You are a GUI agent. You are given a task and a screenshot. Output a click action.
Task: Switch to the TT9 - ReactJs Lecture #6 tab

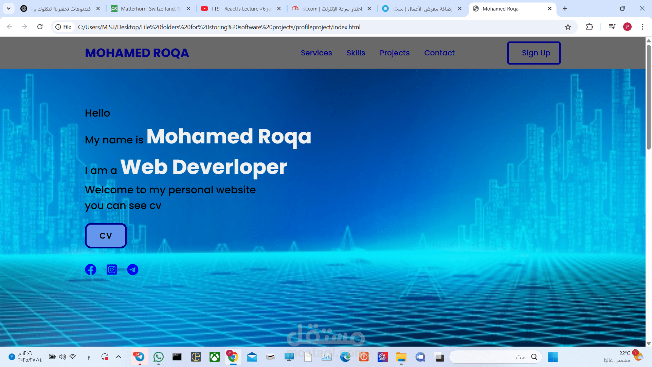coord(241,9)
